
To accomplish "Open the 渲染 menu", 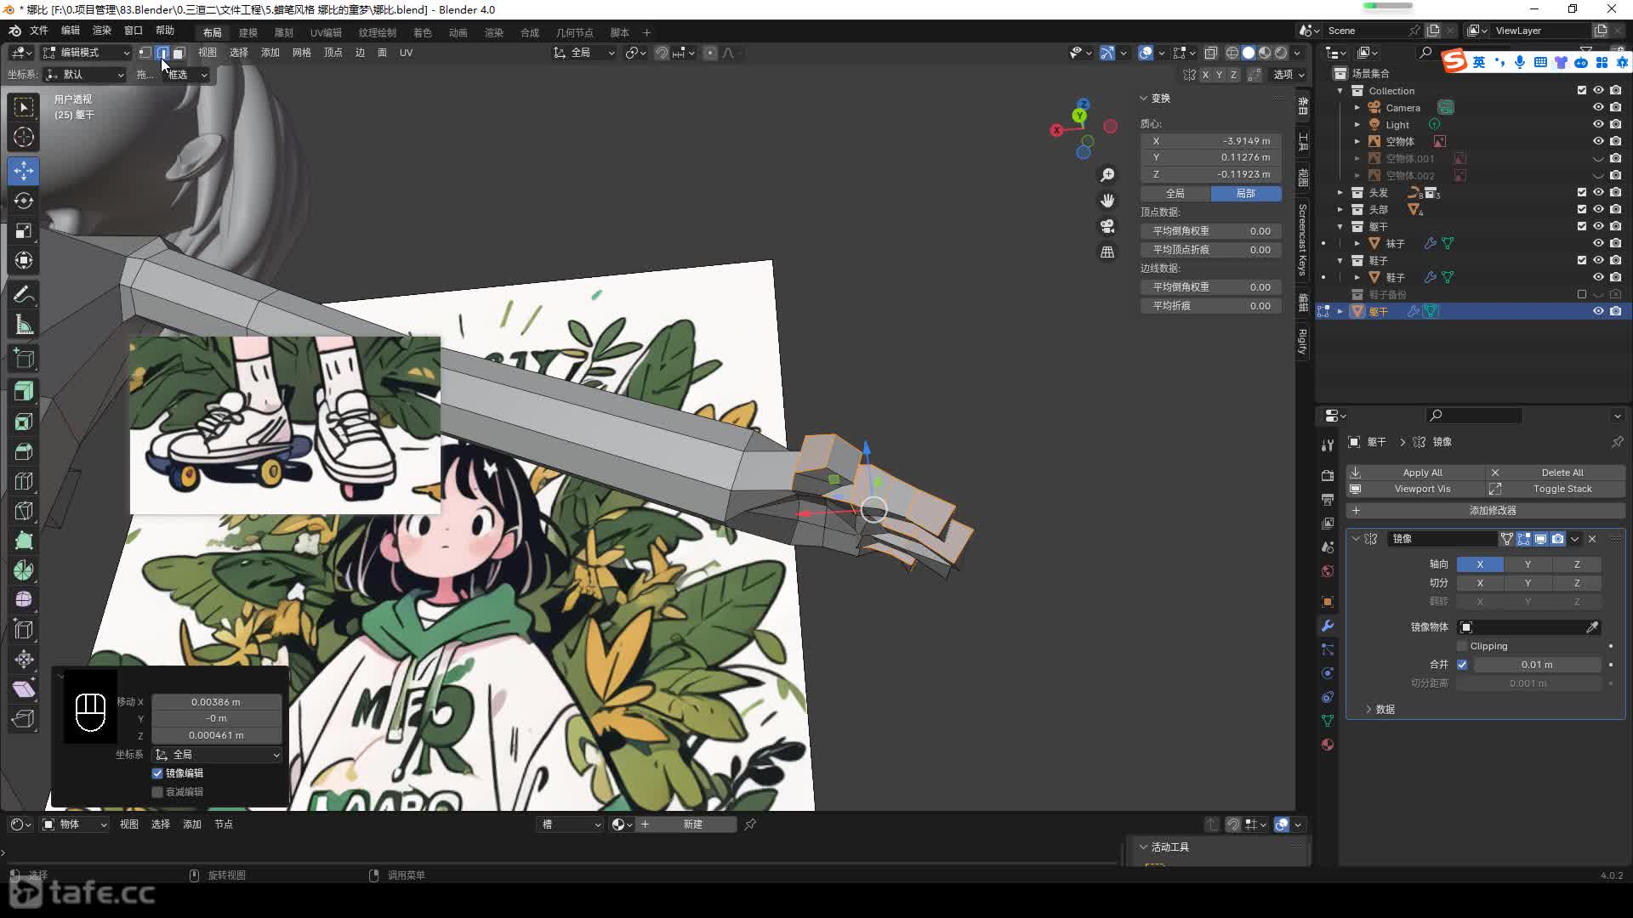I will [102, 31].
